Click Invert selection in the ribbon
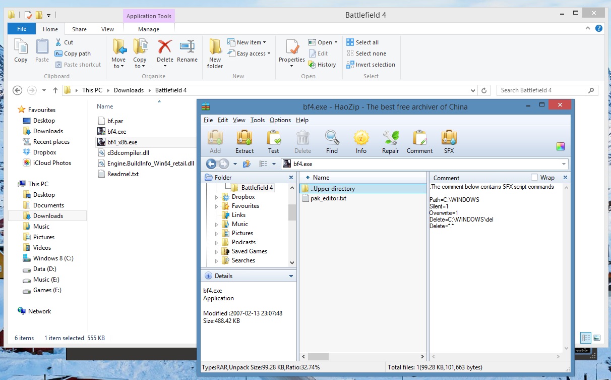 click(375, 65)
